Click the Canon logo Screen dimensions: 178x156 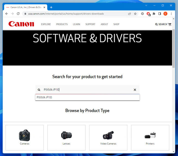(21, 24)
